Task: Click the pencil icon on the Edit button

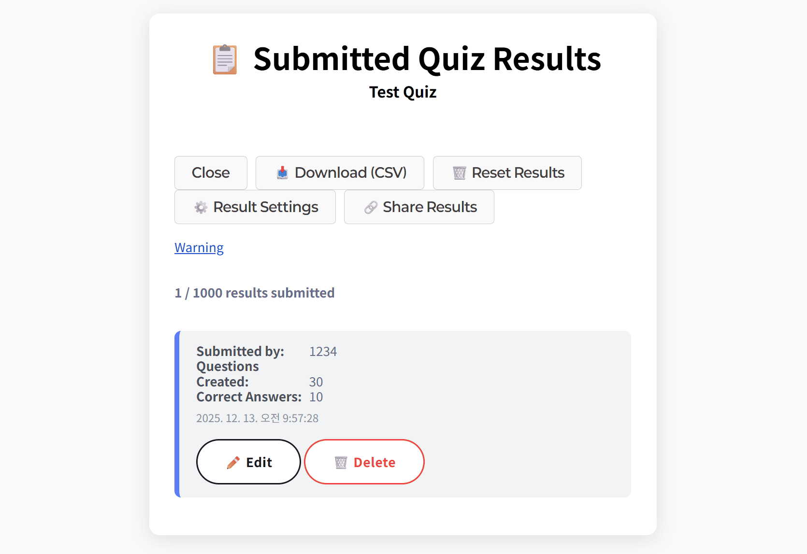Action: [233, 462]
